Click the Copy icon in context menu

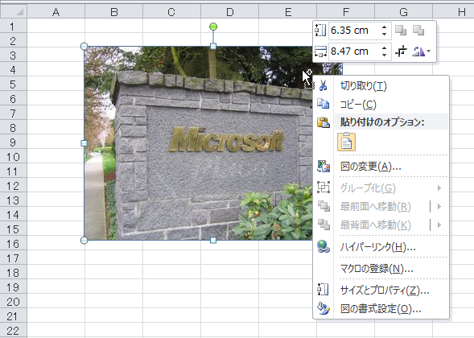pos(324,104)
